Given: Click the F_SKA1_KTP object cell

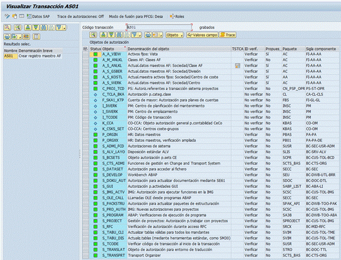Looking at the screenshot, I should (x=114, y=100).
